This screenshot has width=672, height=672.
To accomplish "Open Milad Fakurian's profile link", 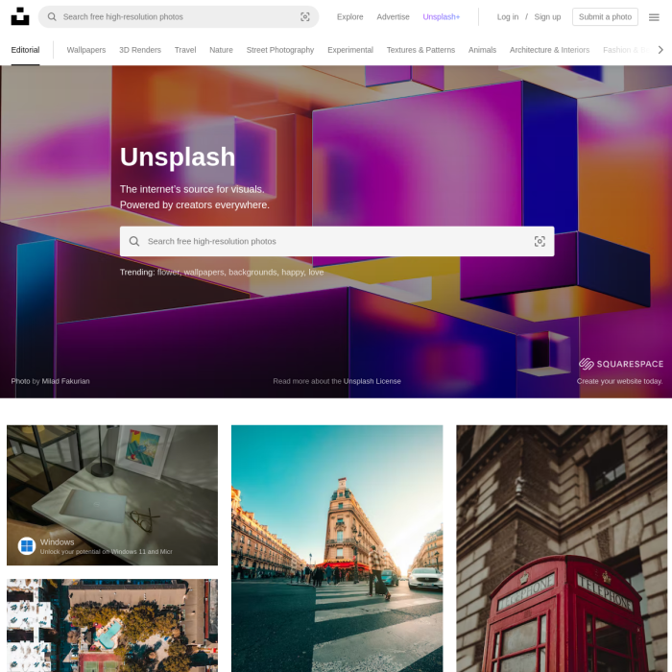I will pos(65,381).
